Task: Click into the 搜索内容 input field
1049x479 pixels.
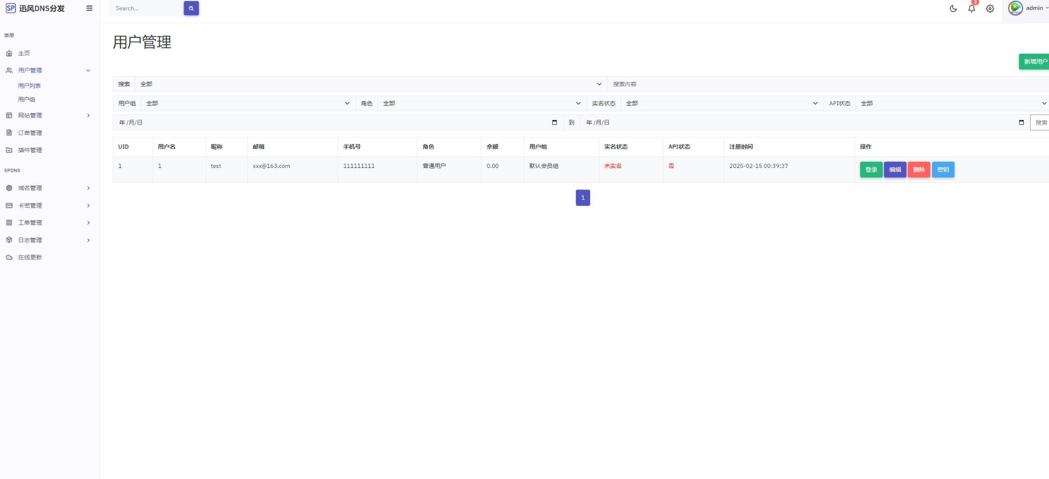Action: (x=826, y=84)
